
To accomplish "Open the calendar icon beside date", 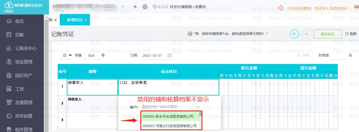I will (170, 55).
